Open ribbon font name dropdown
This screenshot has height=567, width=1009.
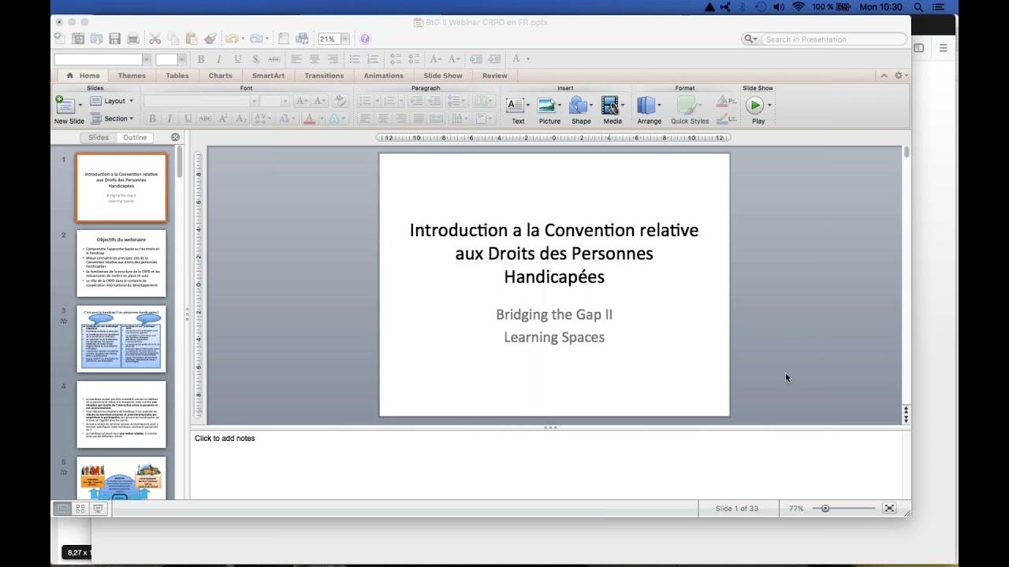pos(254,101)
